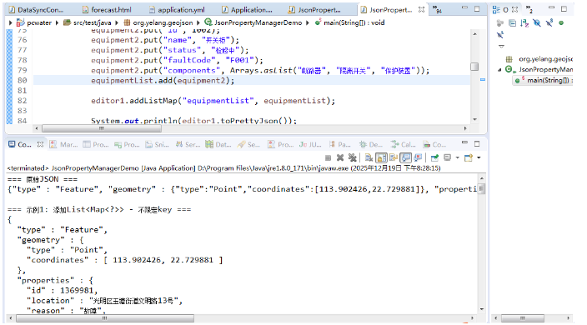The image size is (587, 325).
Task: Switch to Application... editor tab
Action: pyautogui.click(x=247, y=10)
